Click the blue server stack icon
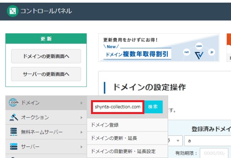 pyautogui.click(x=13, y=147)
